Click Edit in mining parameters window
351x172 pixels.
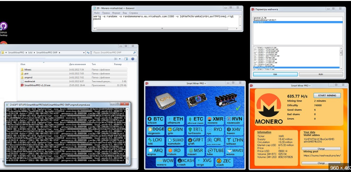(275, 74)
